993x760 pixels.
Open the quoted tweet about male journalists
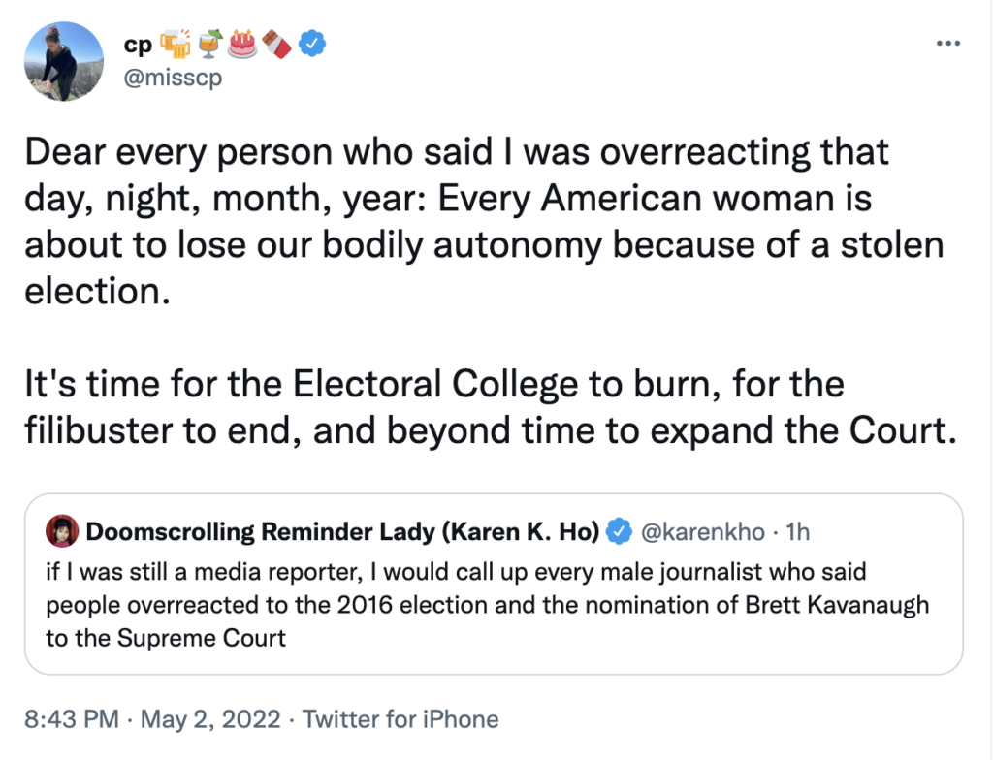pos(487,605)
